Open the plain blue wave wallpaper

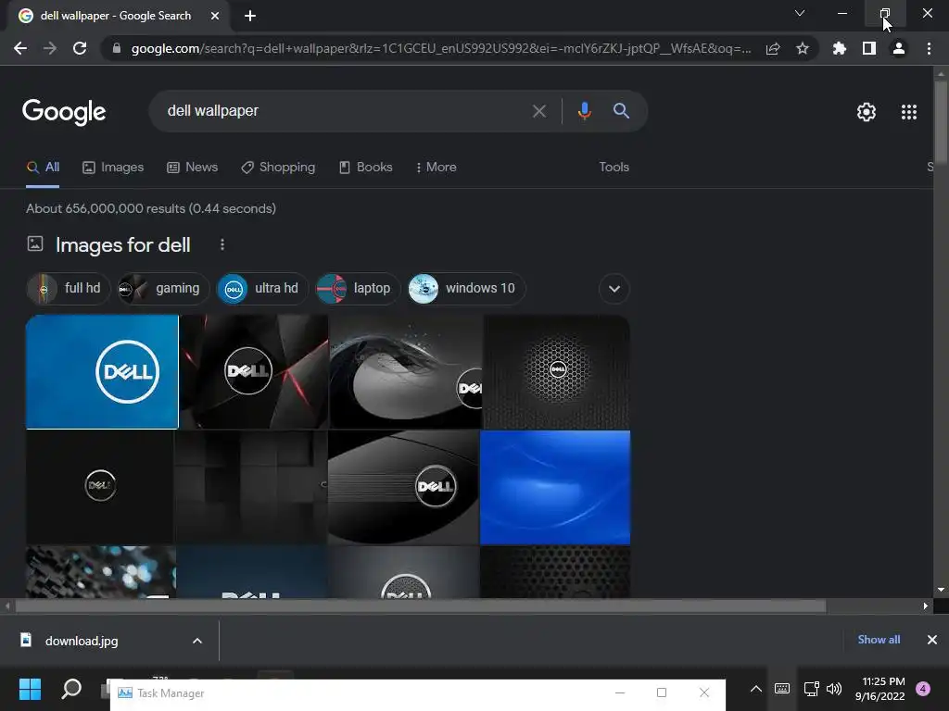point(555,488)
